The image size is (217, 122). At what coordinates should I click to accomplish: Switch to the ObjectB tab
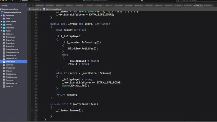pyautogui.click(x=188, y=5)
